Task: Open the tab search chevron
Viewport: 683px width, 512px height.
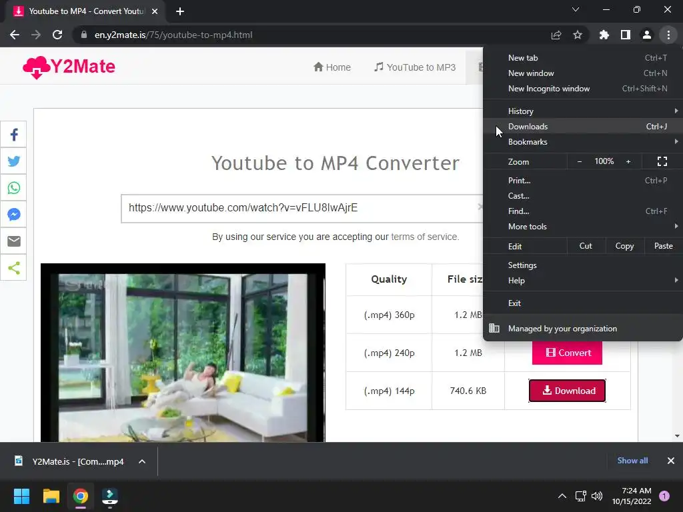Action: pyautogui.click(x=576, y=9)
